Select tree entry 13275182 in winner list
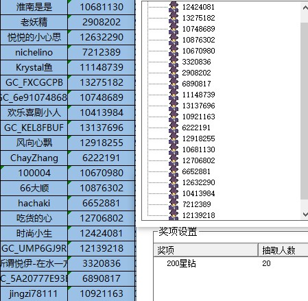Viewport: 308px width, 301px height. tap(198, 18)
